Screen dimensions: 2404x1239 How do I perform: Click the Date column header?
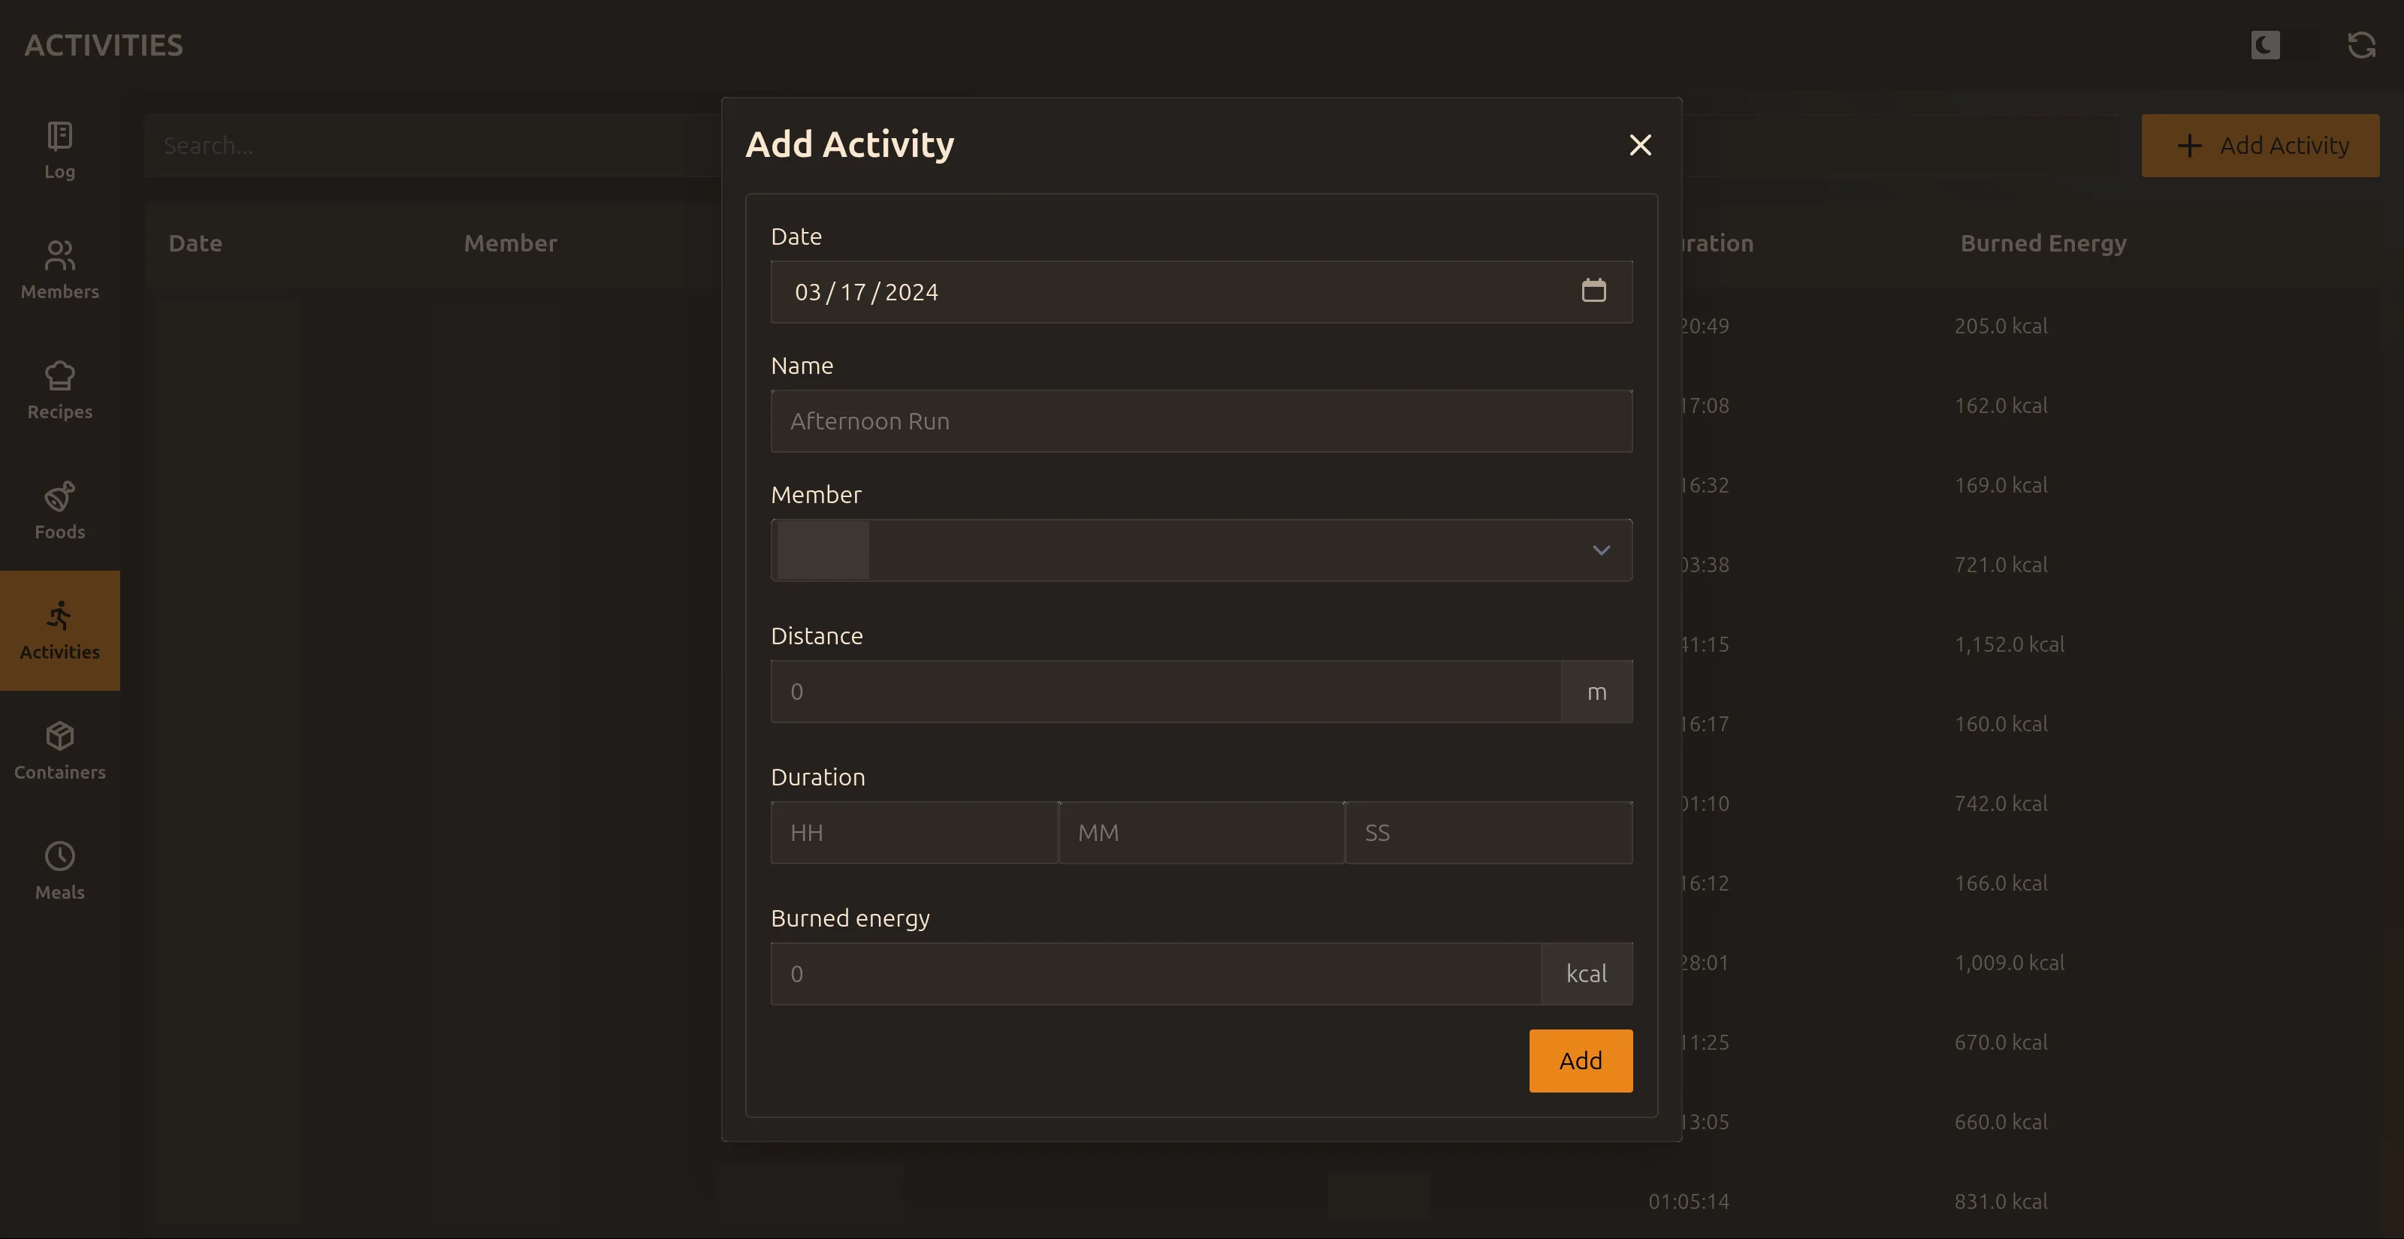click(x=195, y=243)
